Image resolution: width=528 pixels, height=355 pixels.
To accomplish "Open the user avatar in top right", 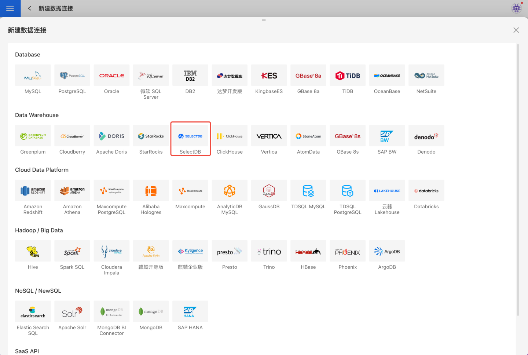I will coord(516,8).
